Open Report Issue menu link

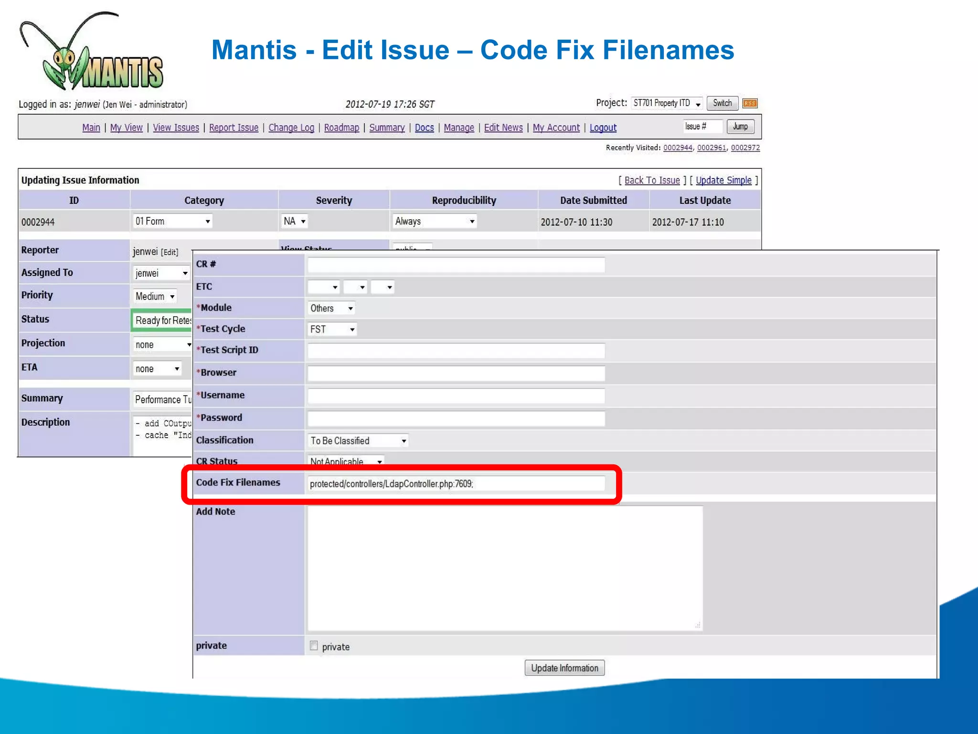pyautogui.click(x=234, y=128)
